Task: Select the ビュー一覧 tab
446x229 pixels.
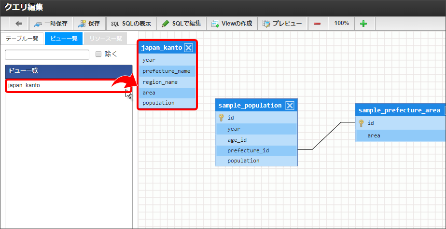Action: [64, 39]
